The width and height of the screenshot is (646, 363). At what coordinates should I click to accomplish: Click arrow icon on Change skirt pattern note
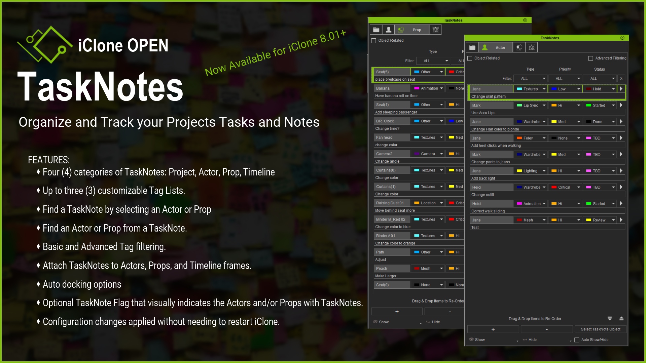pos(621,89)
